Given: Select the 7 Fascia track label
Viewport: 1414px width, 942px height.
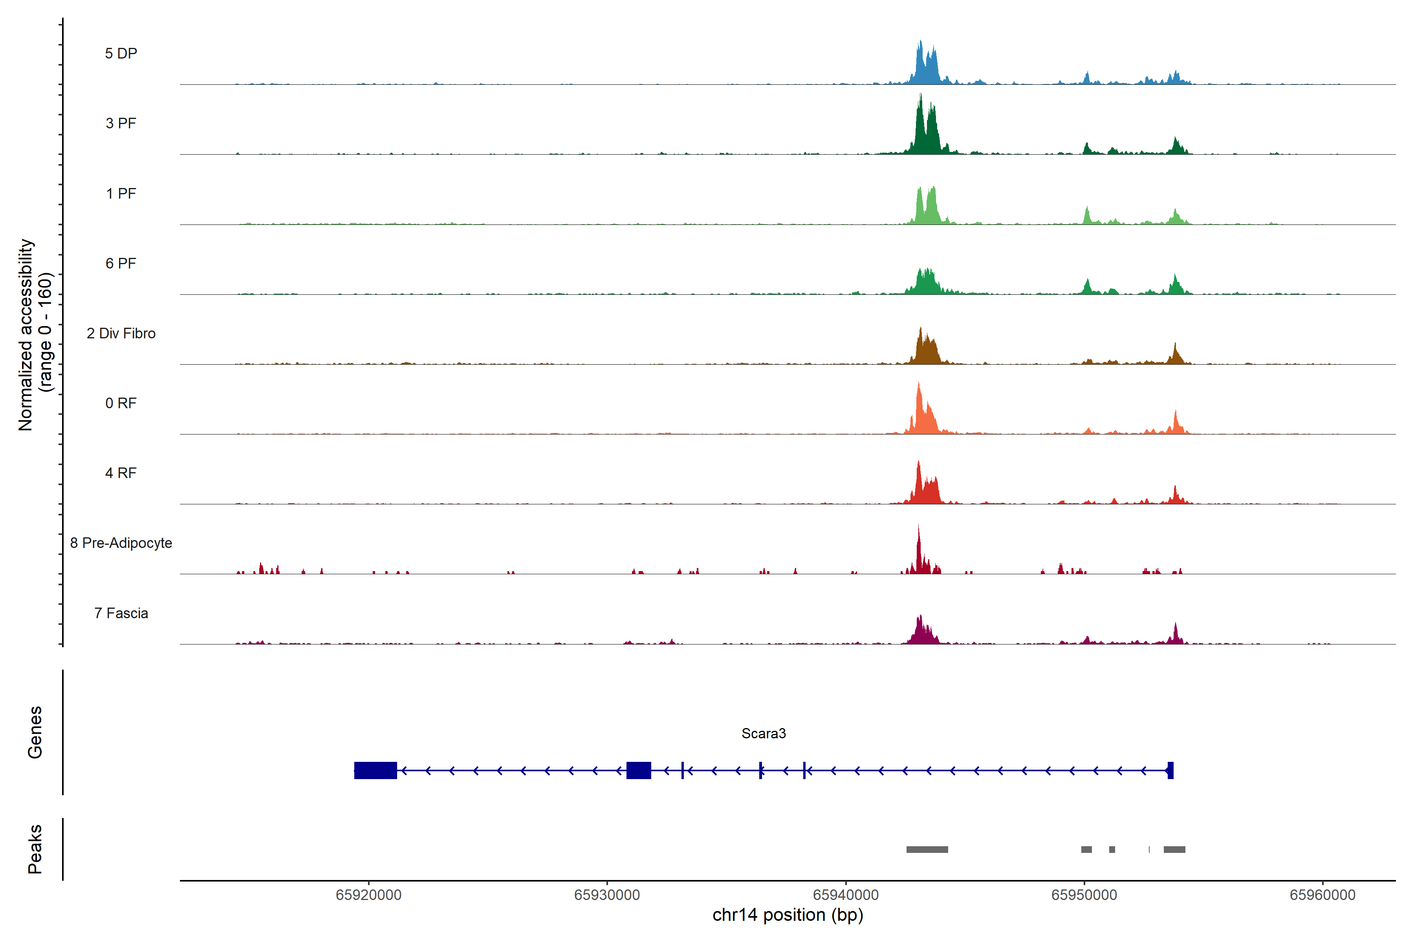Looking at the screenshot, I should click(x=121, y=613).
